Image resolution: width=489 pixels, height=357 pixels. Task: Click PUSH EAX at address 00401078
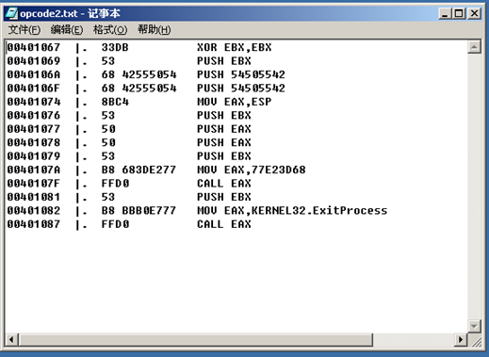(x=224, y=142)
